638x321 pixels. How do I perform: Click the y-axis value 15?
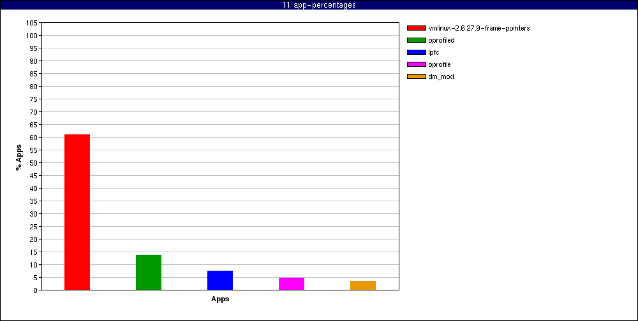pyautogui.click(x=35, y=252)
